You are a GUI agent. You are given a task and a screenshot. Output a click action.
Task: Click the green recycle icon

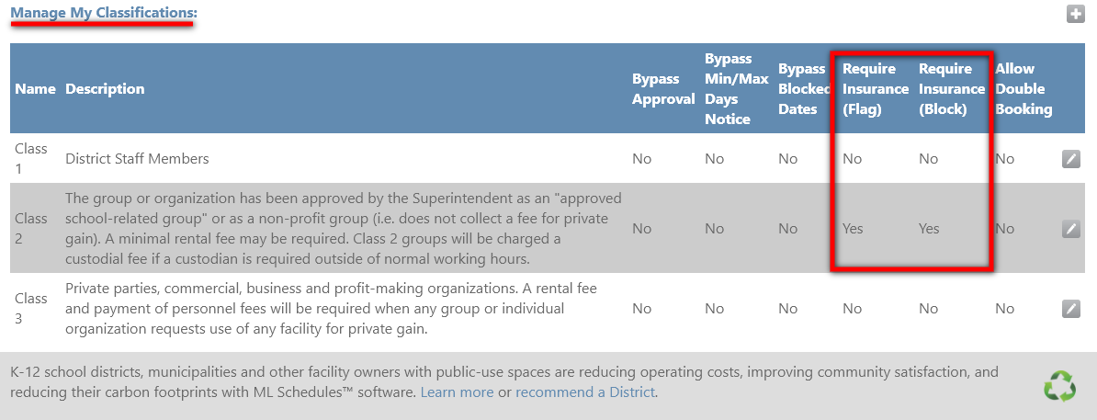point(1059,386)
